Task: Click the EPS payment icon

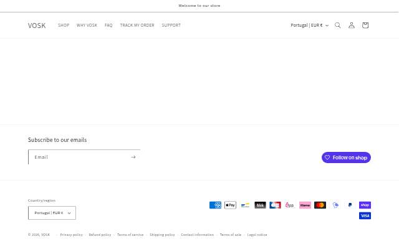Action: [290, 205]
